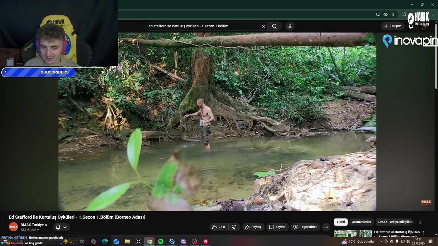Open the weather widget 10°C Çok bulutlu

point(358,242)
